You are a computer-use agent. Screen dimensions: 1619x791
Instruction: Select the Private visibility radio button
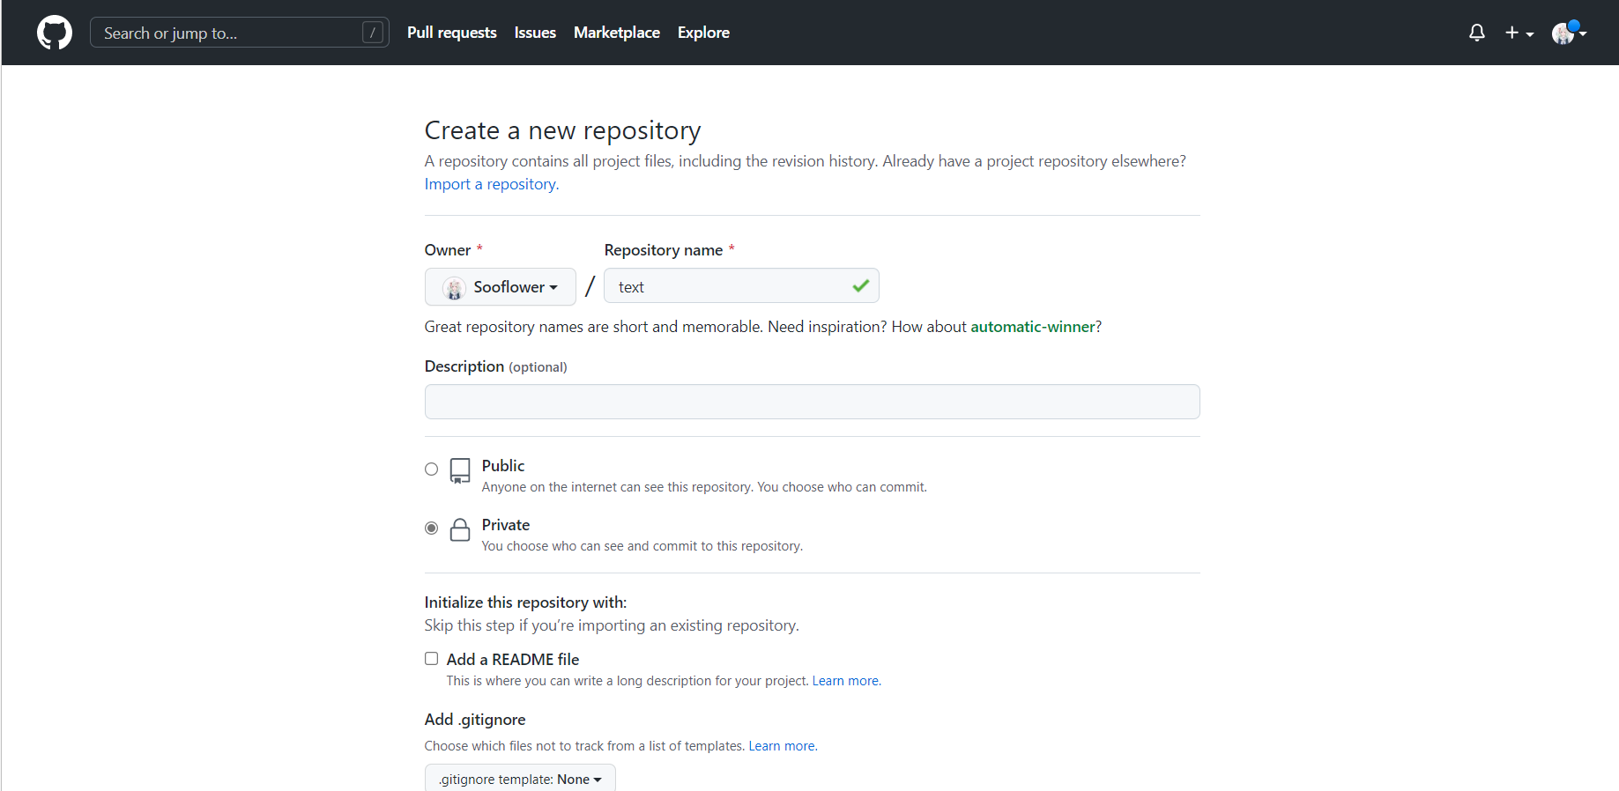coord(432,529)
